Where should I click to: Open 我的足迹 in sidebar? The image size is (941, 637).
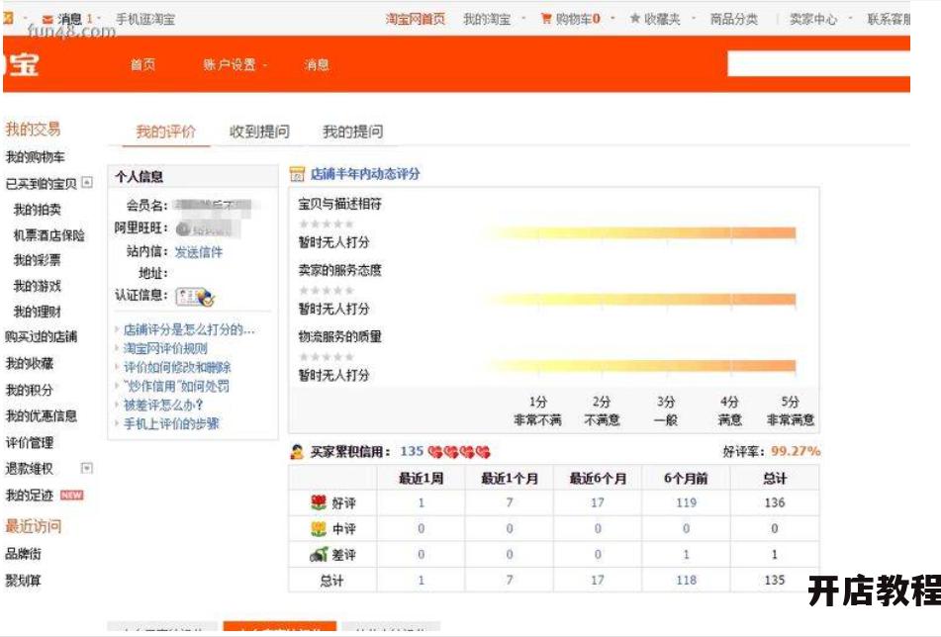30,495
